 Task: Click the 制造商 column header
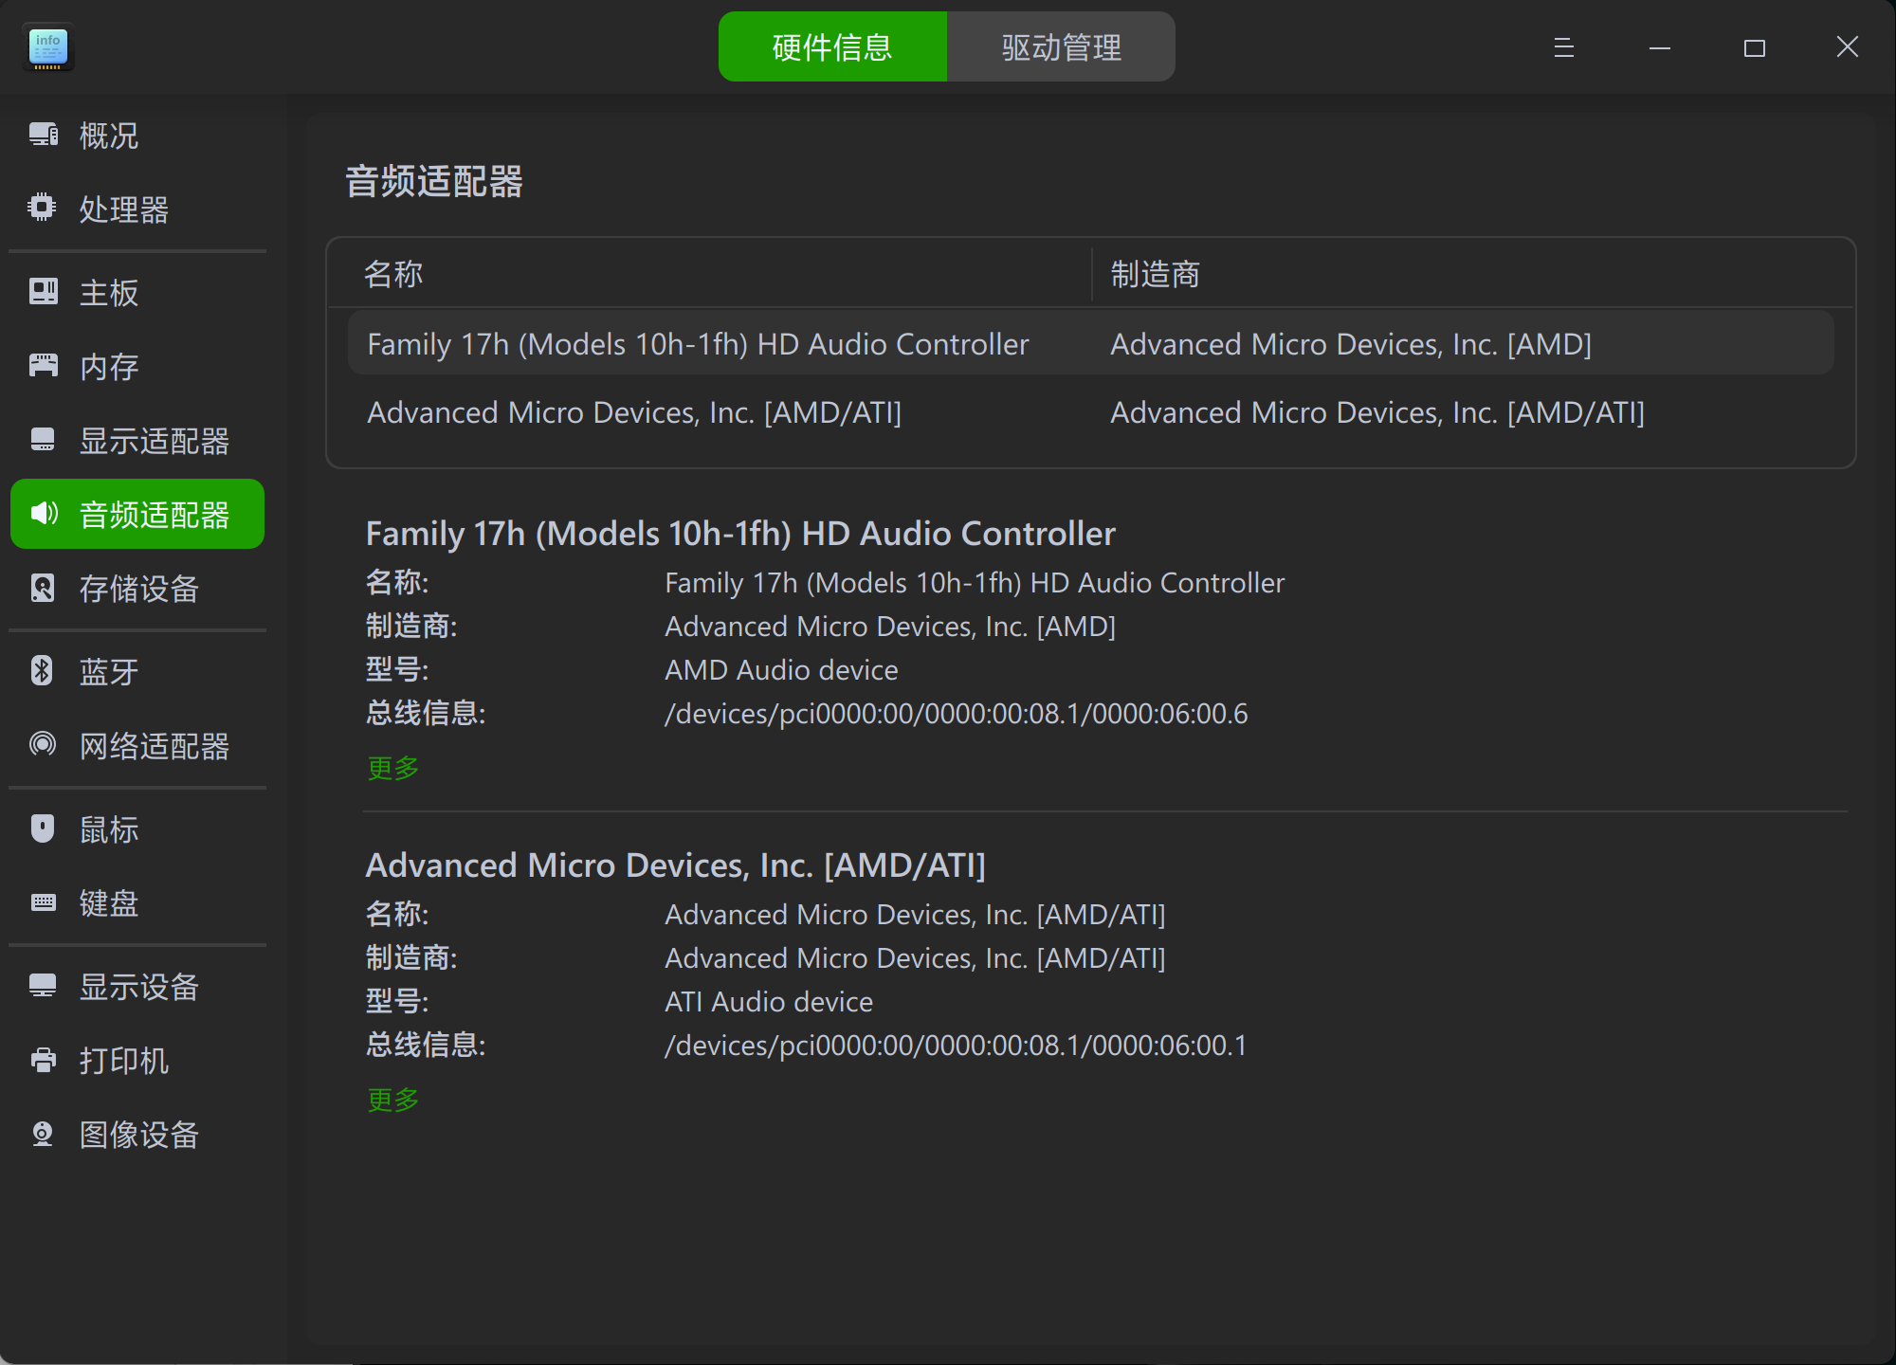1155,274
